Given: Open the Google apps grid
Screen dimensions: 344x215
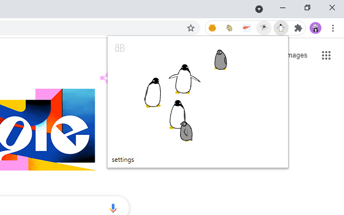Looking at the screenshot, I should pyautogui.click(x=326, y=55).
